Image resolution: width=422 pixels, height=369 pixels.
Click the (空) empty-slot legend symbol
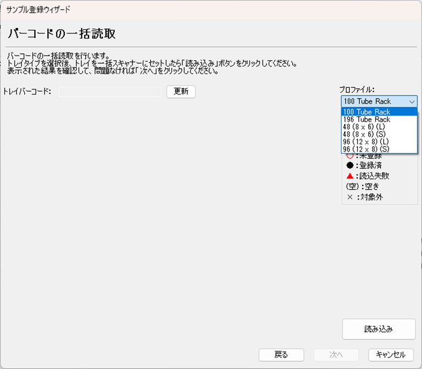349,187
